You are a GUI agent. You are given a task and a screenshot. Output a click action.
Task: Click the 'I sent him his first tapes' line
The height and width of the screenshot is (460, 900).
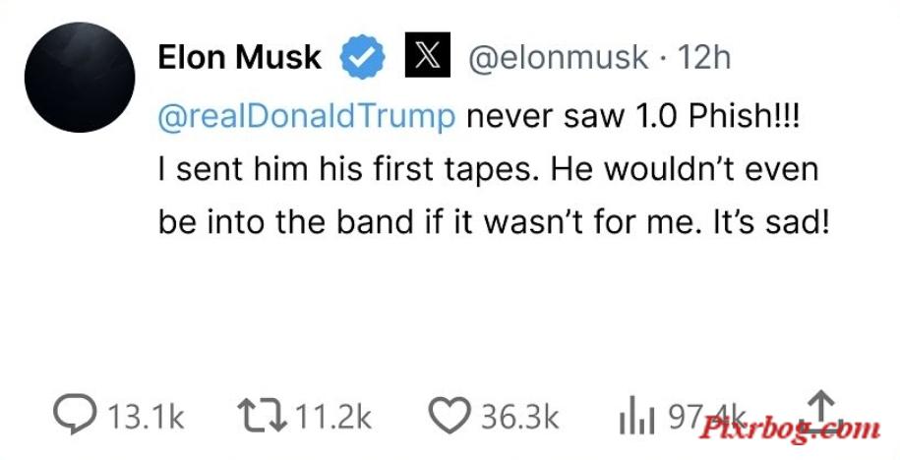pos(348,170)
